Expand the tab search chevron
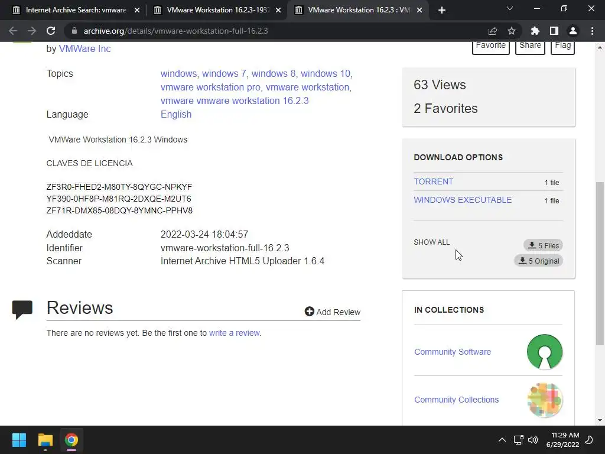The width and height of the screenshot is (605, 454). (510, 8)
